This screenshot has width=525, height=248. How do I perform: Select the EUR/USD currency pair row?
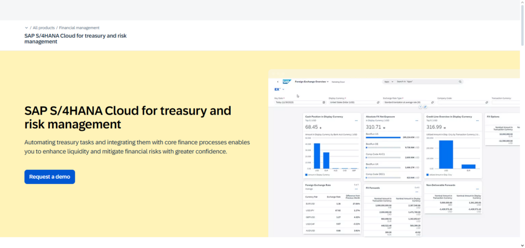click(333, 204)
